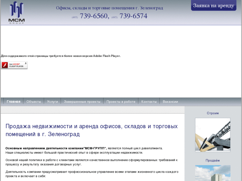Click the Get Adobe Flash Player badge

point(14,65)
